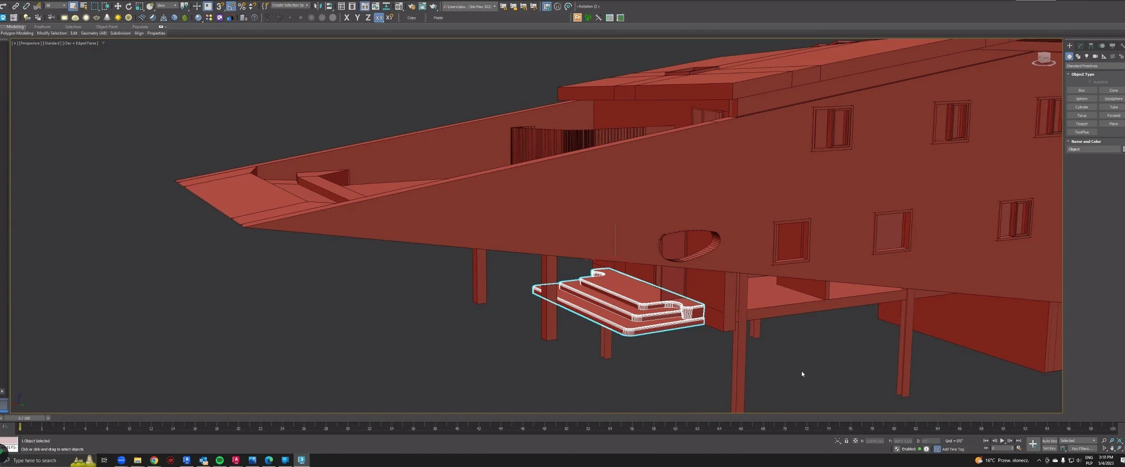The width and height of the screenshot is (1125, 467).
Task: Toggle Auto Key animation mode
Action: point(1049,441)
